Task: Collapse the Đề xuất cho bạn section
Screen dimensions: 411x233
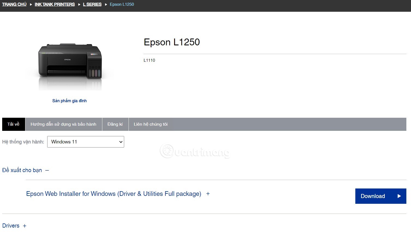Action: click(x=26, y=170)
